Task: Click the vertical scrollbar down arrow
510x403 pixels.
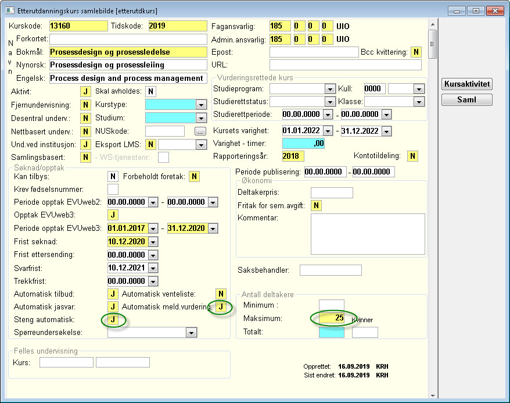Action: (x=433, y=395)
